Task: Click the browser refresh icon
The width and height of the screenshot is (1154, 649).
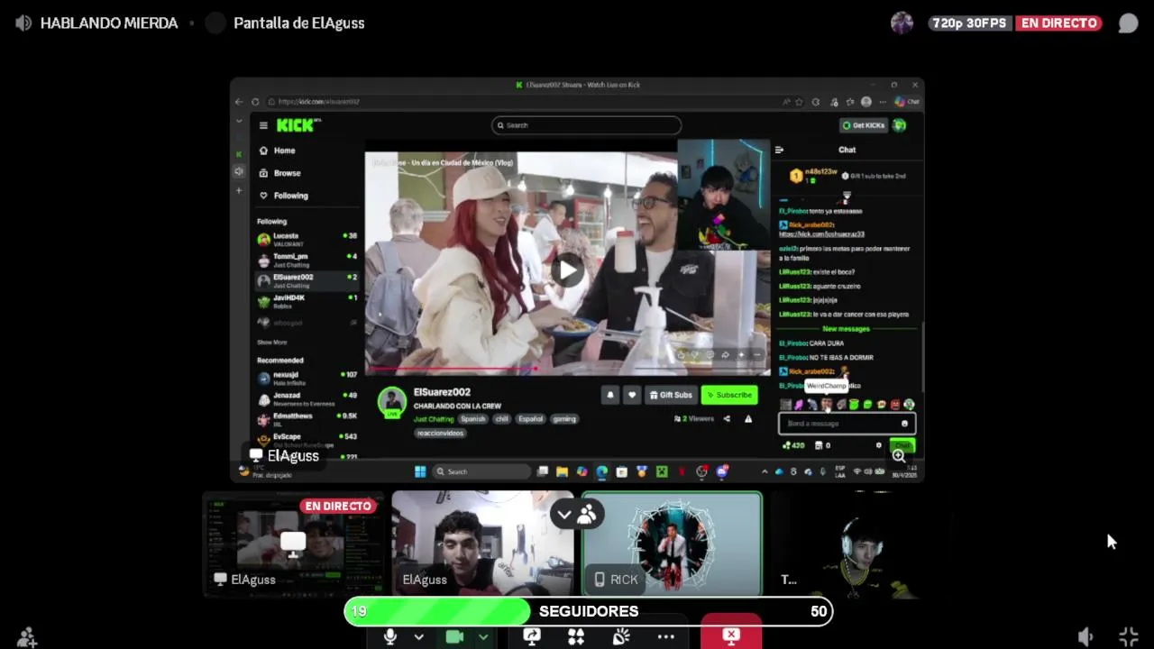Action: click(256, 102)
